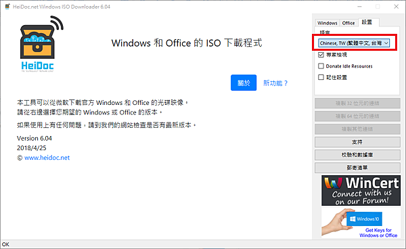The image size is (406, 249).
Task: Minimize the ISO Downloader window
Action: click(359, 7)
